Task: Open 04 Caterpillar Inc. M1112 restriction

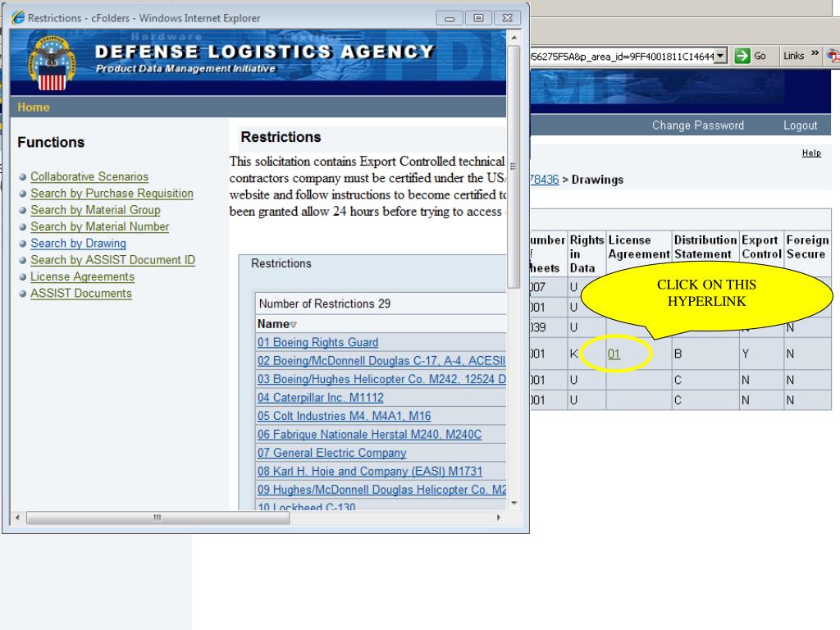Action: (x=321, y=398)
